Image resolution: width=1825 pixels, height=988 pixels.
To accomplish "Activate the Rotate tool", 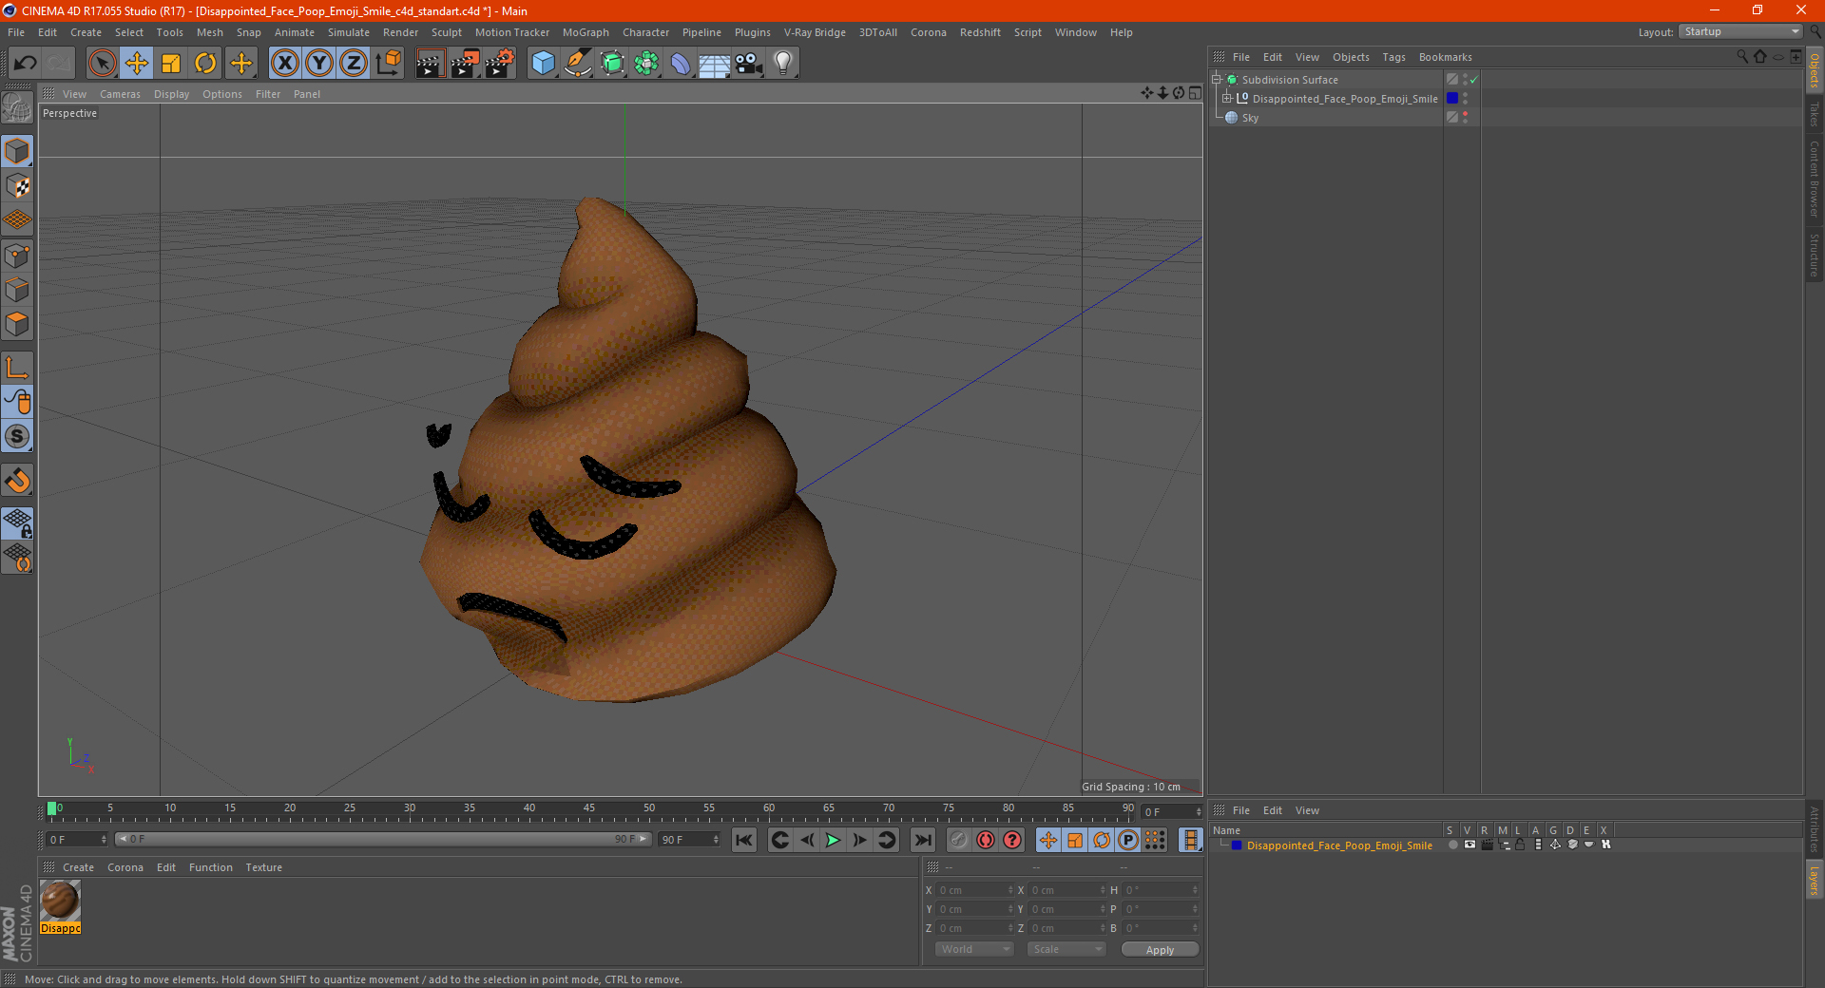I will point(205,64).
